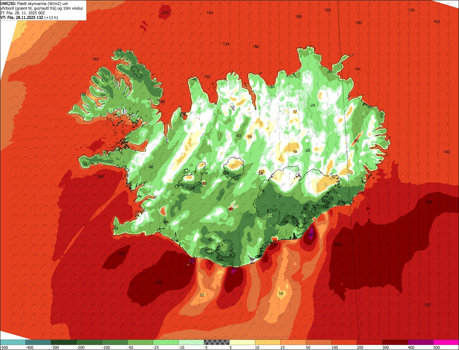Select the orange 50 to 100 legend swatch
The height and width of the screenshot is (350, 459).
[319, 342]
